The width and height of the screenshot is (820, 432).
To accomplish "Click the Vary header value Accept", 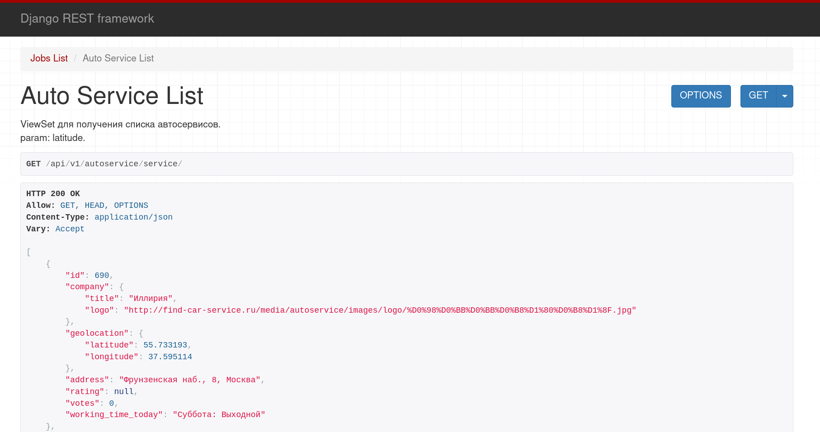I will coord(70,229).
